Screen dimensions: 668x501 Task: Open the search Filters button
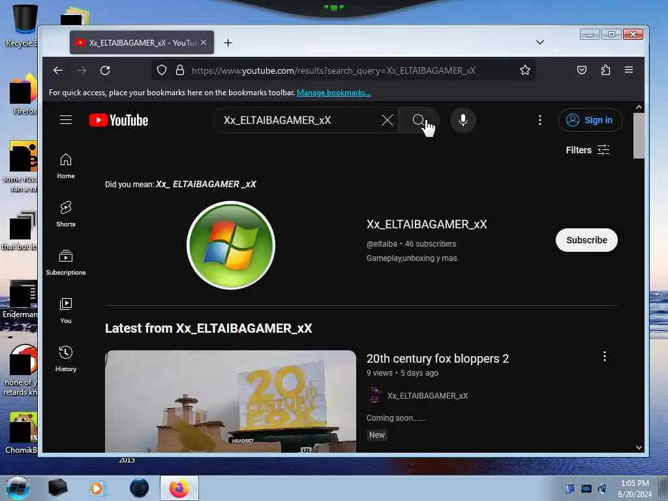click(588, 150)
